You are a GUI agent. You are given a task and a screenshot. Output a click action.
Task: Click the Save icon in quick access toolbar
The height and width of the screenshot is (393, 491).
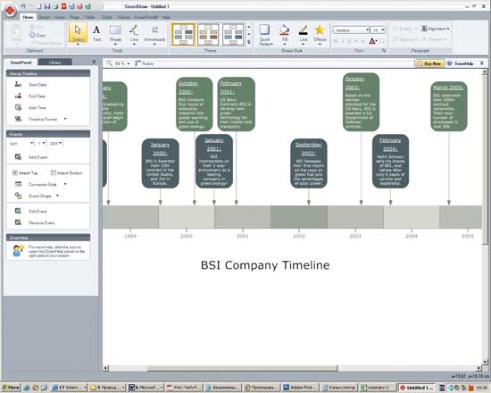pos(47,6)
